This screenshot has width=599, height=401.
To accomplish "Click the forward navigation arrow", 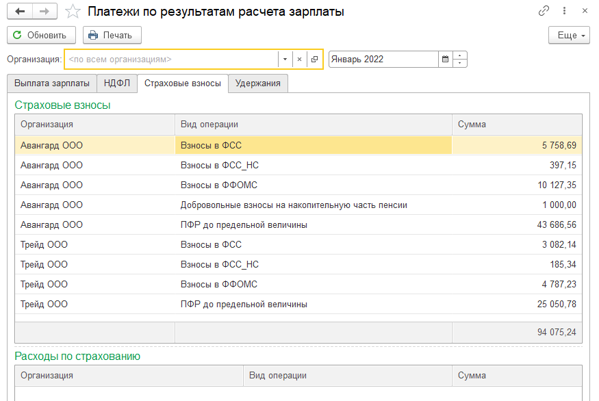I will (44, 12).
